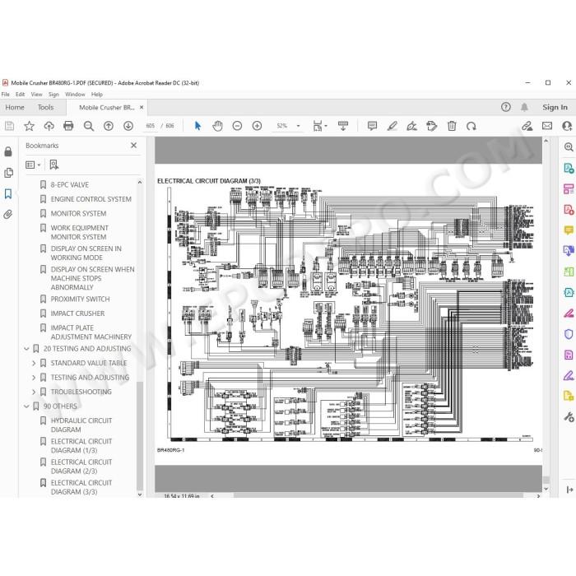Expand the STANDARD VALUE TABLE bookmark
Image resolution: width=576 pixels, height=576 pixels.
coord(34,363)
